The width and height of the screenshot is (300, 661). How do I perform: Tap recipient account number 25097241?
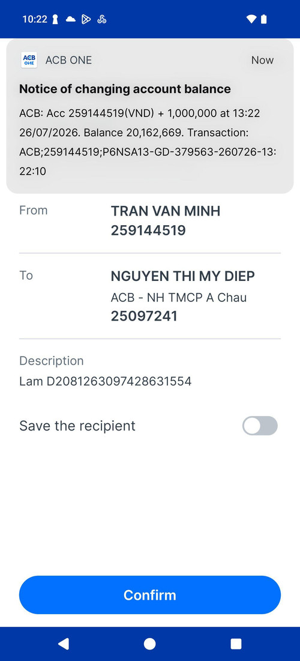(x=144, y=316)
